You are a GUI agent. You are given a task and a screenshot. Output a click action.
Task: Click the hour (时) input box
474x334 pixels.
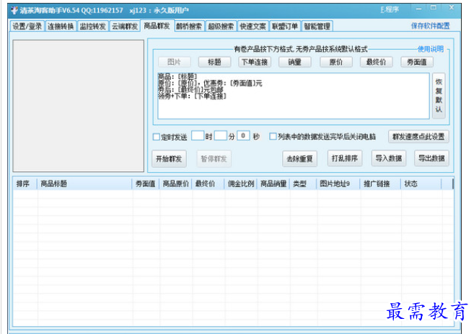(x=198, y=136)
